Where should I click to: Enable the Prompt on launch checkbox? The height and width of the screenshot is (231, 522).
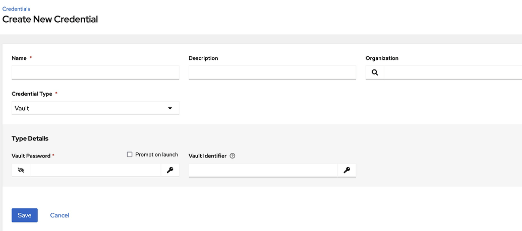pos(130,155)
